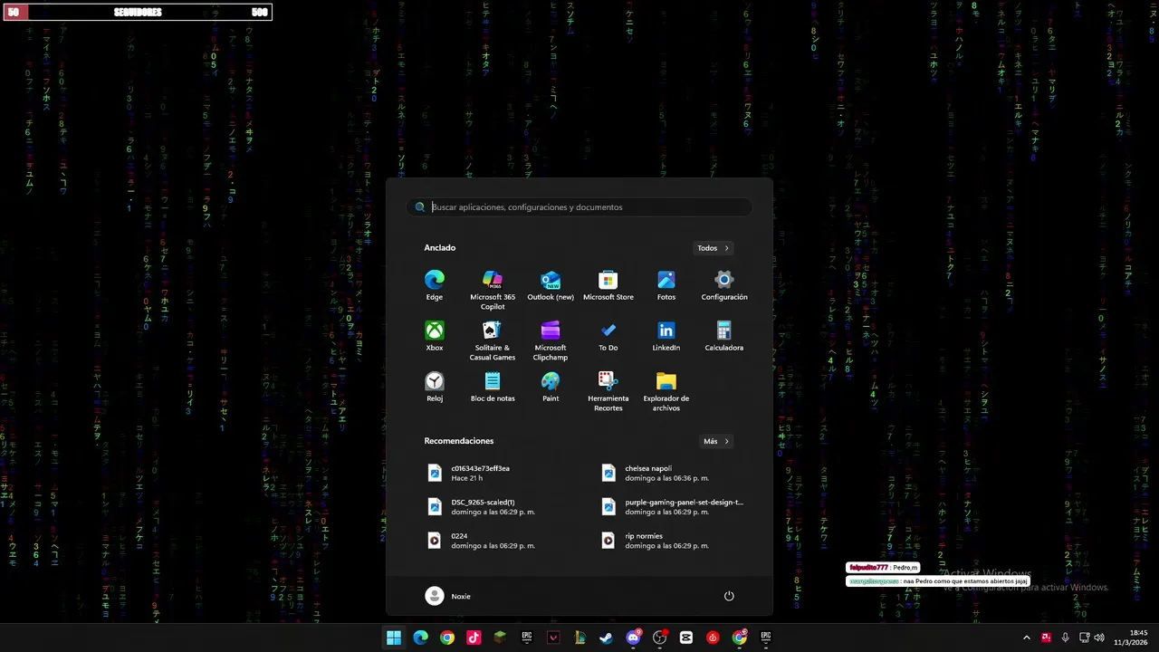Open the To Do app
Screen dimensions: 1159x652
pyautogui.click(x=608, y=335)
